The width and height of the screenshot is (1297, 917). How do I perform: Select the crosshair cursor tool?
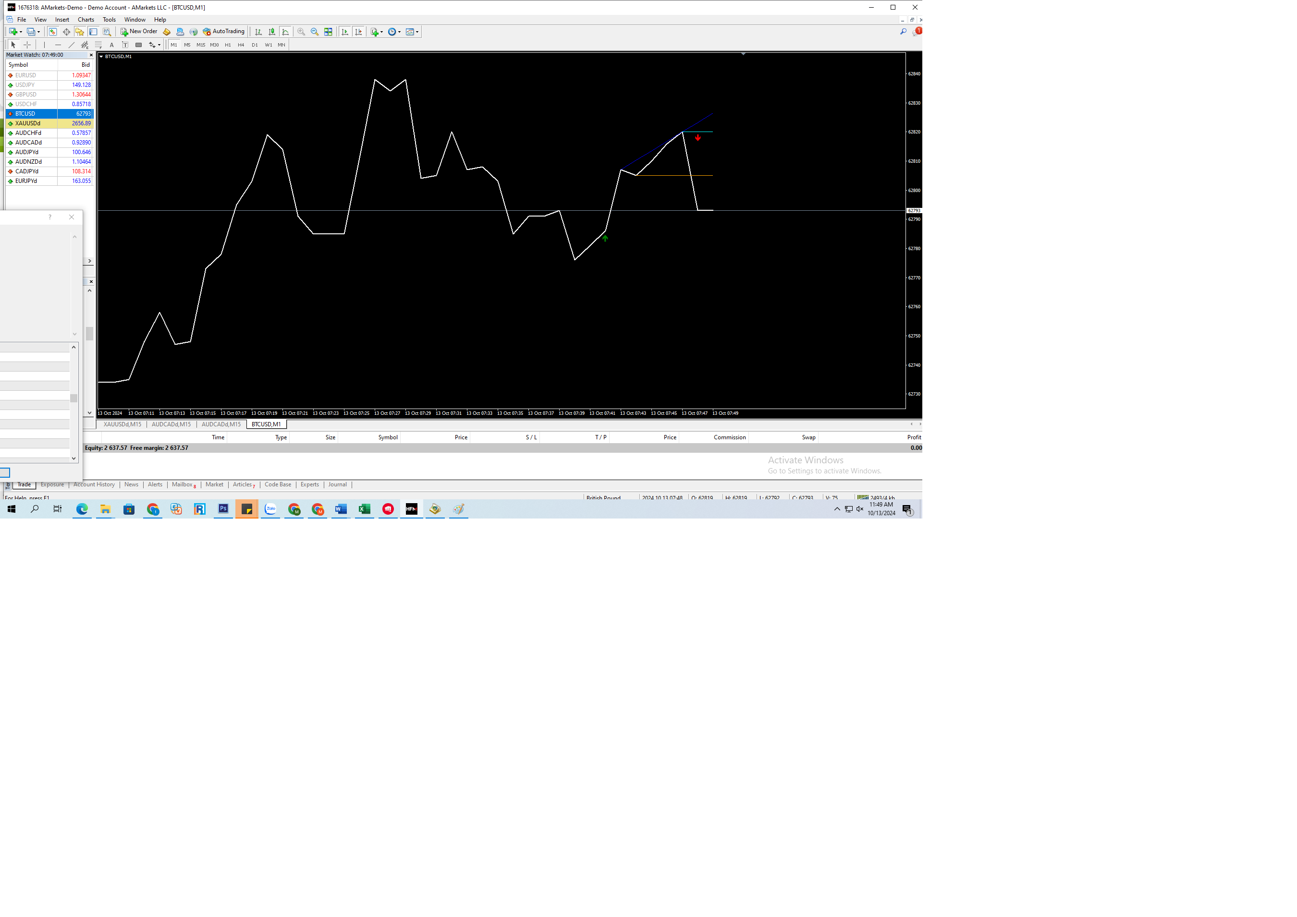pos(27,45)
